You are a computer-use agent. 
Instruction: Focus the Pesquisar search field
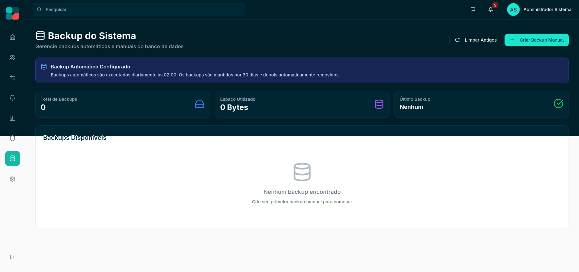point(139,10)
